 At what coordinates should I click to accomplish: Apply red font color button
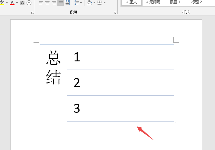12,3
